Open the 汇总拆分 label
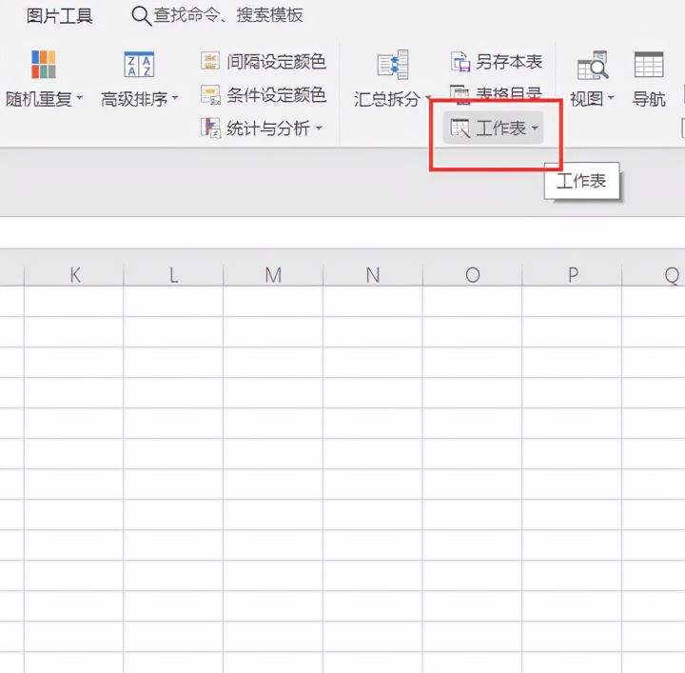685x673 pixels. coord(386,99)
